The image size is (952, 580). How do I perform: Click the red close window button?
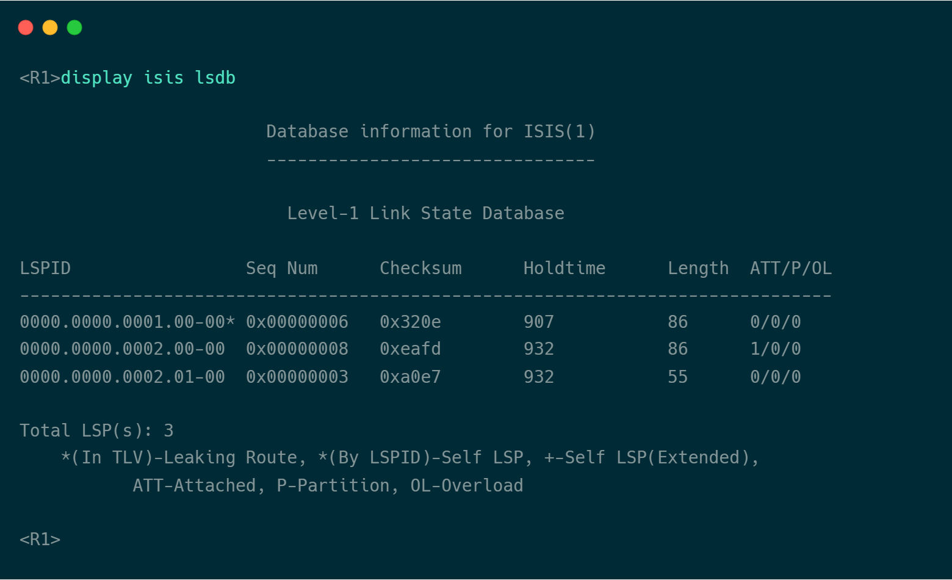(26, 27)
